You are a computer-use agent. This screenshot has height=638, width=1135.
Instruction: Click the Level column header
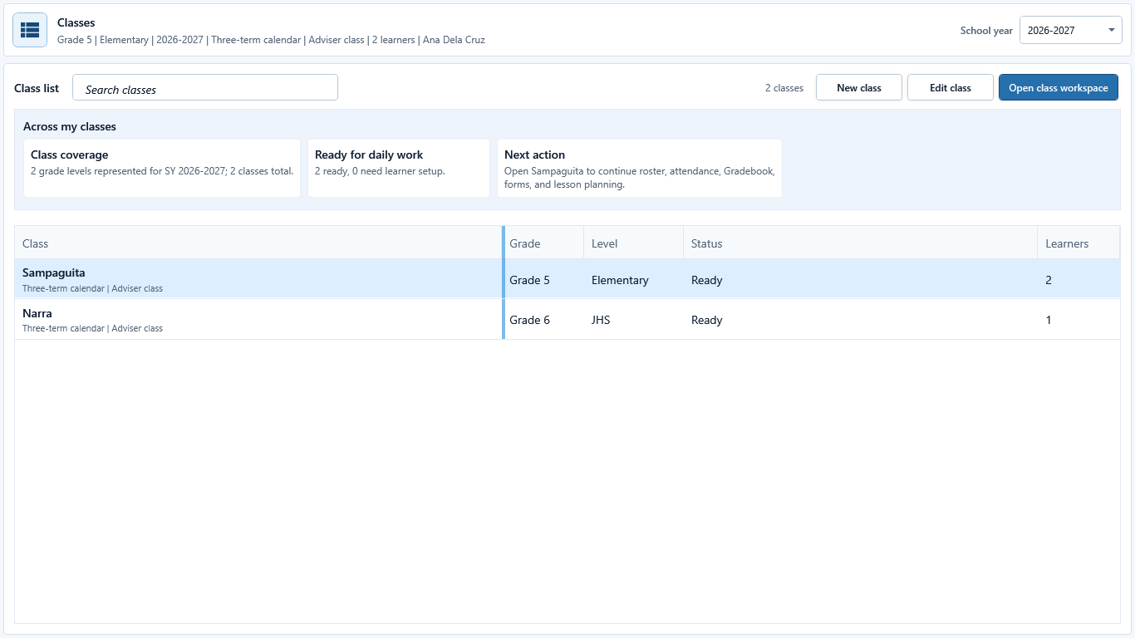pyautogui.click(x=633, y=243)
